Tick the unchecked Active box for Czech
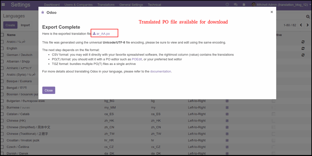 coord(274,147)
